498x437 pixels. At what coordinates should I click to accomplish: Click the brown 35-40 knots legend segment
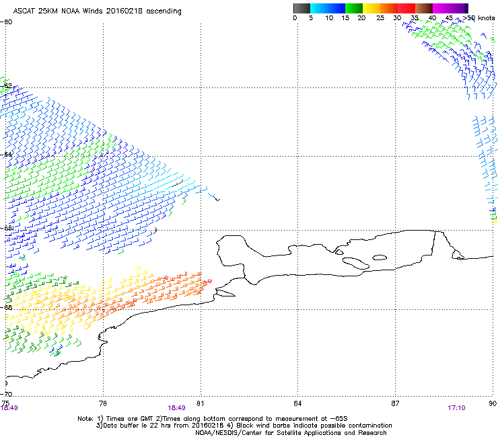pyautogui.click(x=424, y=8)
